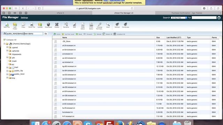Screen dimensions: 223x125
Task: Sort by Last Modified column header
Action: pyautogui.click(x=174, y=37)
